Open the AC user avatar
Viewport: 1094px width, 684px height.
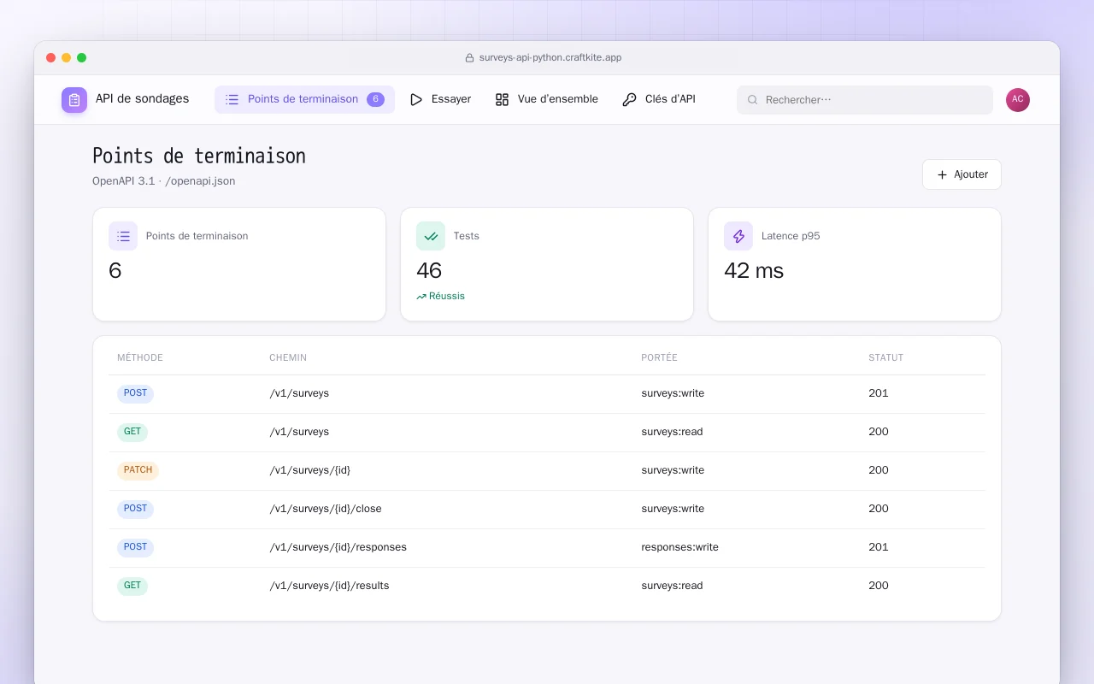[x=1018, y=100]
